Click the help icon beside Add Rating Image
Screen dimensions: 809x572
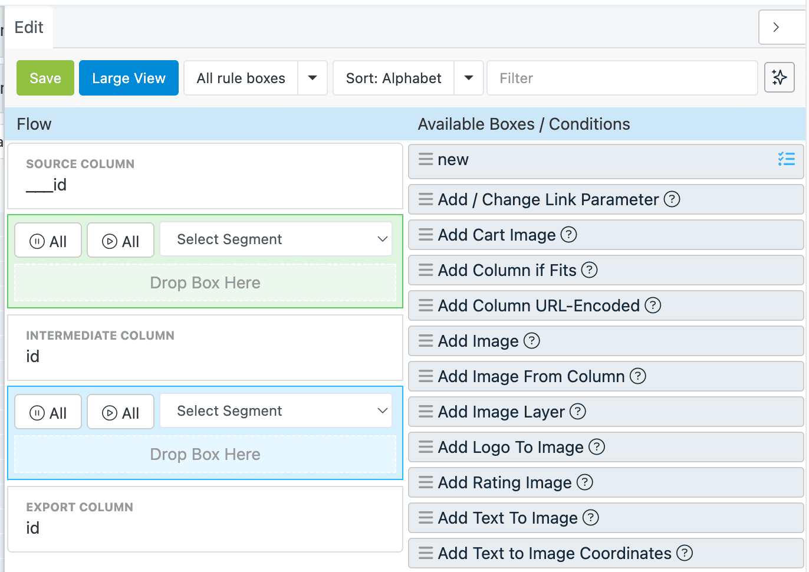click(584, 482)
